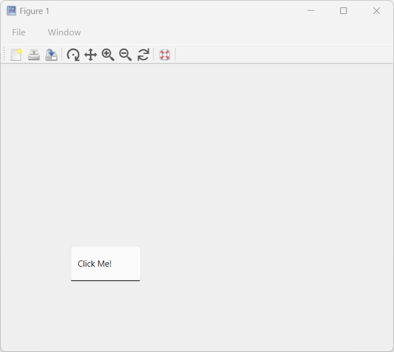
Task: Enable the Zoom In magnifier tool
Action: tap(108, 54)
